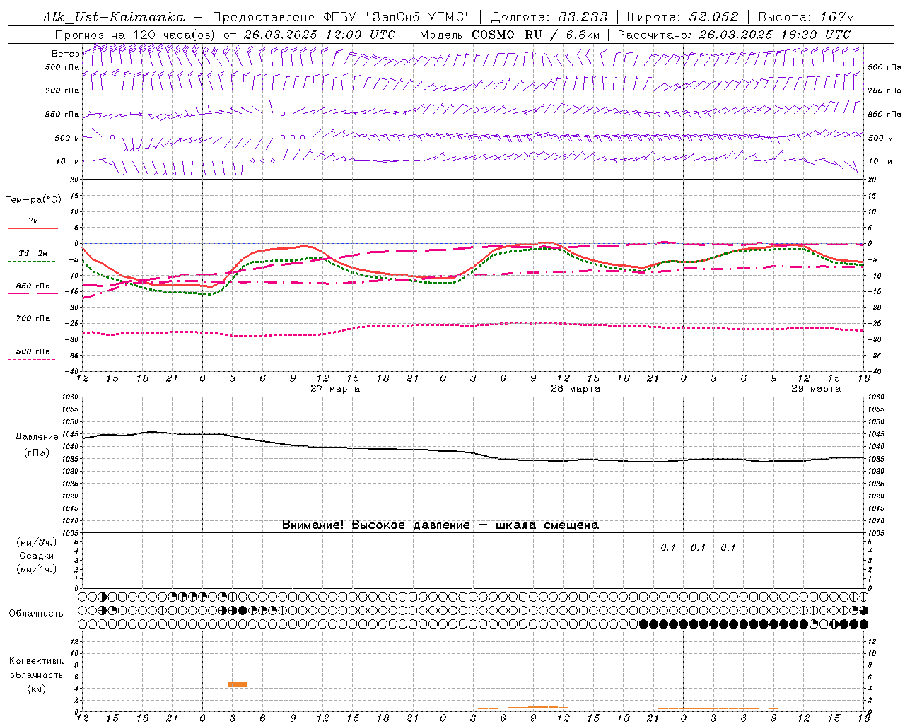Image resolution: width=905 pixels, height=724 pixels.
Task: Select the text Предоставлено ФГБУ "ЗапСиб УГМС"
Action: (341, 17)
